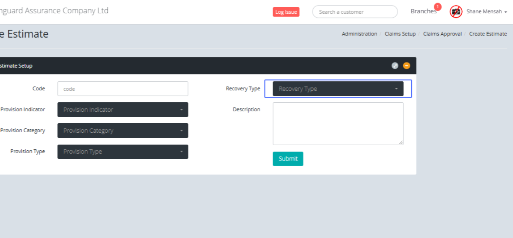Focus the Code input field
This screenshot has width=513, height=238.
click(123, 89)
